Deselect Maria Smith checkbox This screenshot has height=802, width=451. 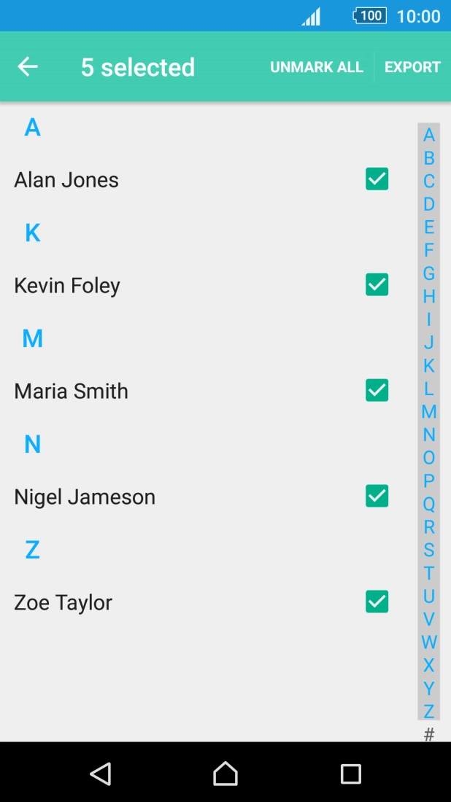click(x=377, y=390)
